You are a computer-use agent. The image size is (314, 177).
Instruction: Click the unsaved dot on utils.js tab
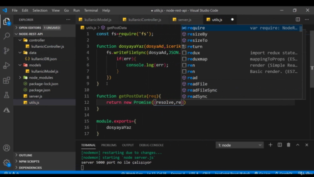tap(232, 20)
